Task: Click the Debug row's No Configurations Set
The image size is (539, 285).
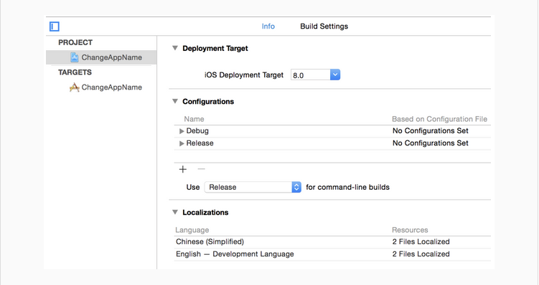Action: 431,130
